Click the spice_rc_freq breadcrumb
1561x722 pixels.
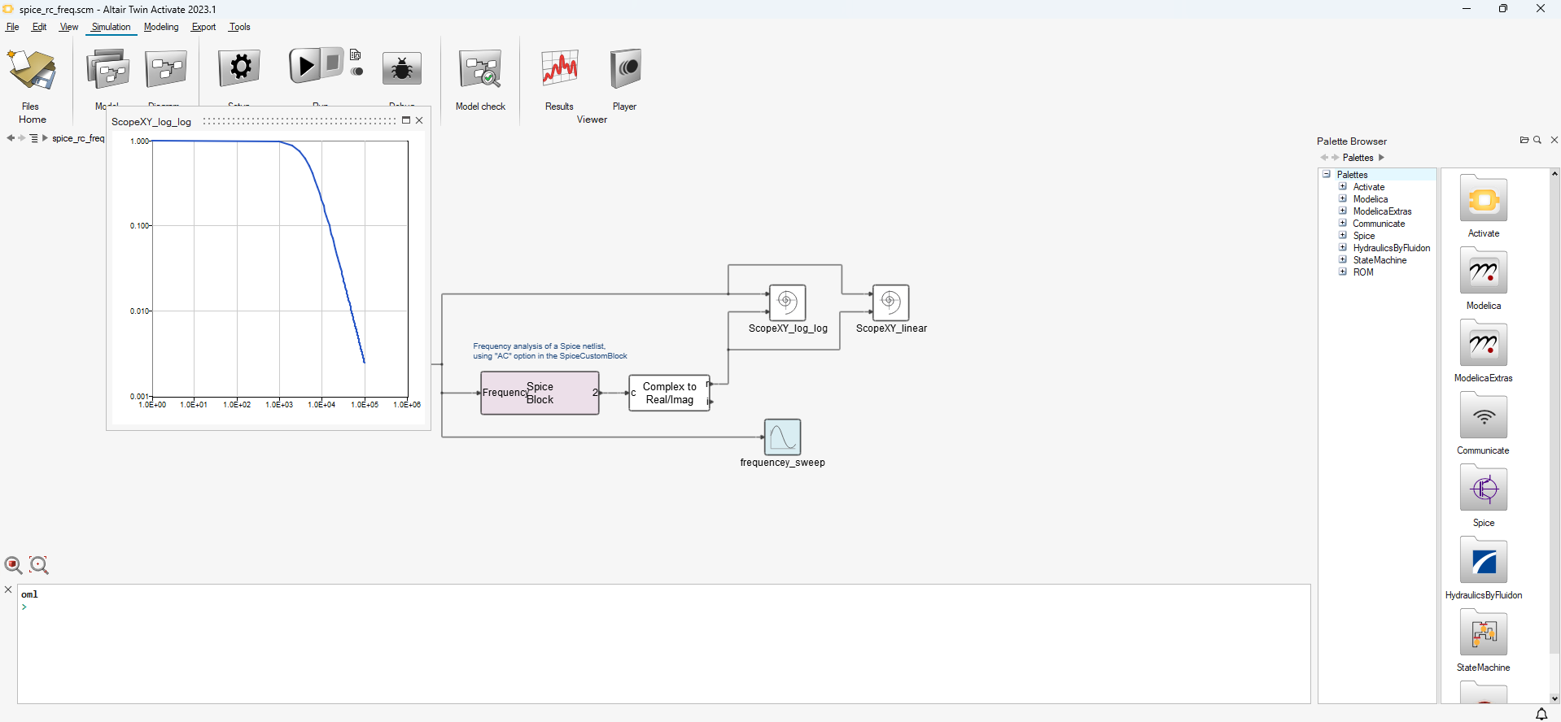tap(78, 138)
